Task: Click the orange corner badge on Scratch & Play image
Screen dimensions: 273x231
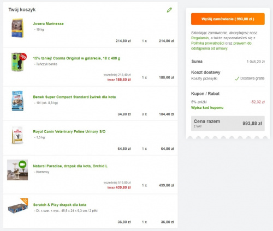Action: 25,201
